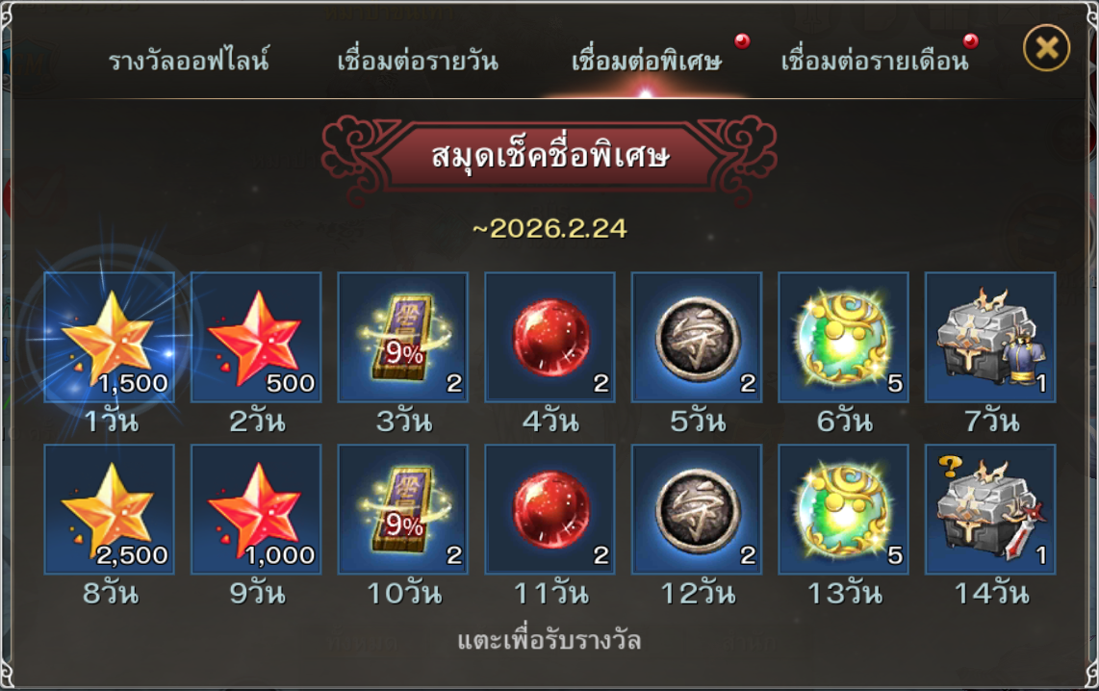This screenshot has height=691, width=1099.
Task: Tap the day 8 gold star 2,500 reward
Action: point(110,509)
